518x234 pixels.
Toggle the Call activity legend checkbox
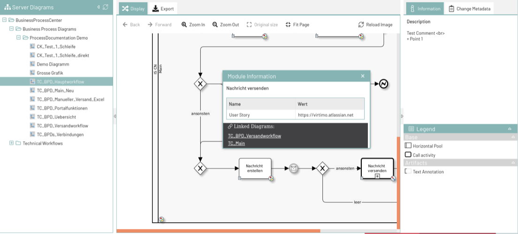tap(408, 155)
